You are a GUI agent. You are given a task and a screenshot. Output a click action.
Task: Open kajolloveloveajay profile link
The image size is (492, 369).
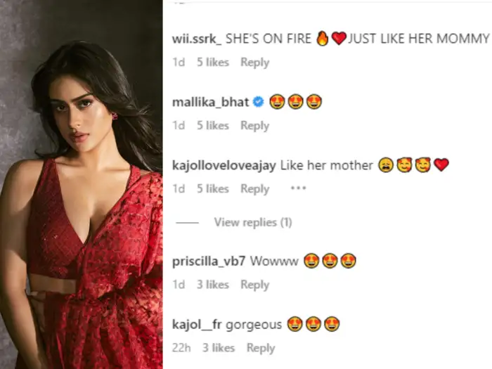(x=224, y=165)
